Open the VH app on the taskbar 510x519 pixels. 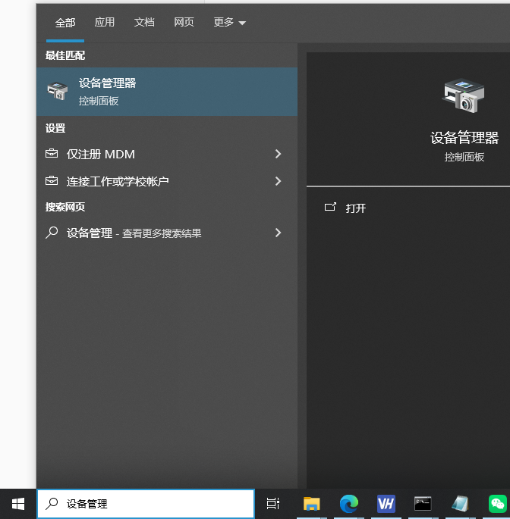pos(386,504)
